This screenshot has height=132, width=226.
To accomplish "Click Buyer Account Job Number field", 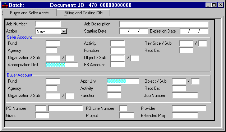I will click(x=185, y=96).
